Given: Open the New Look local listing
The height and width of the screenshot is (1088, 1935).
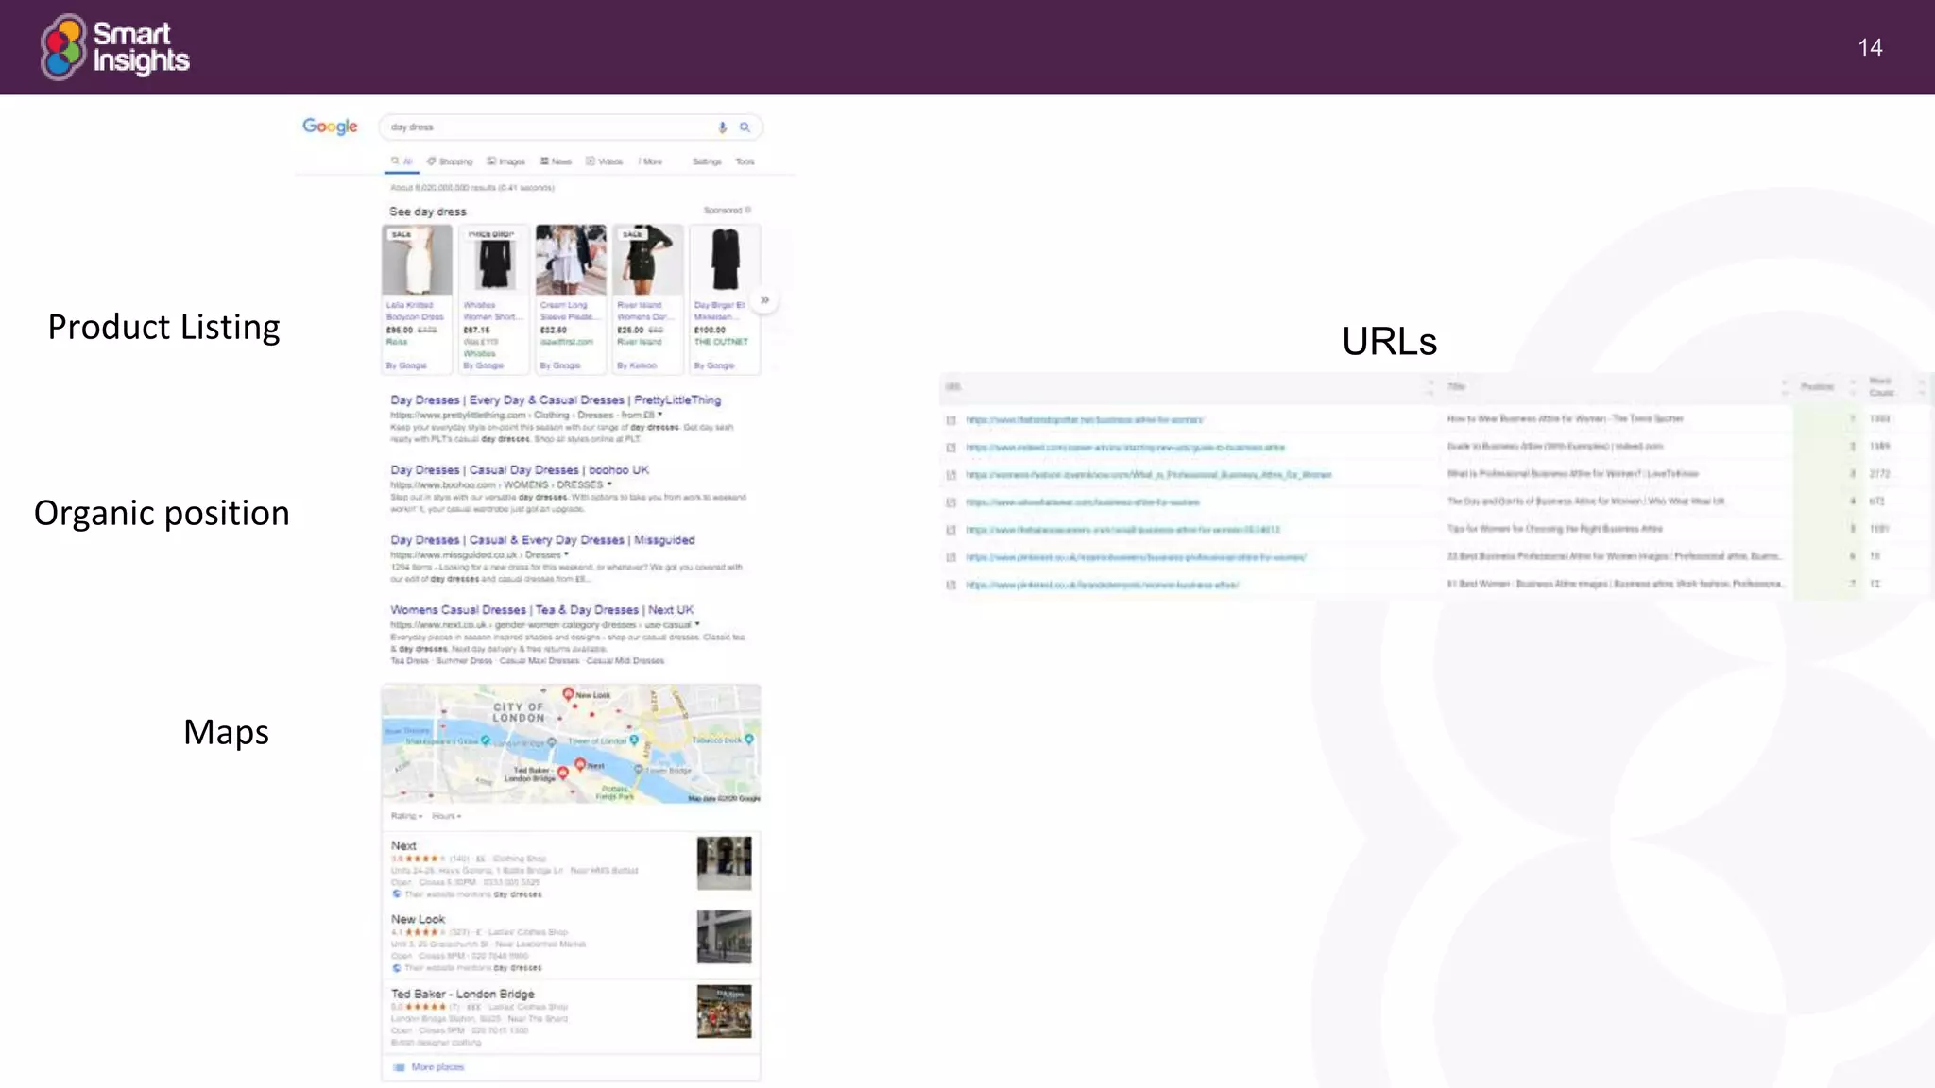Looking at the screenshot, I should (418, 919).
